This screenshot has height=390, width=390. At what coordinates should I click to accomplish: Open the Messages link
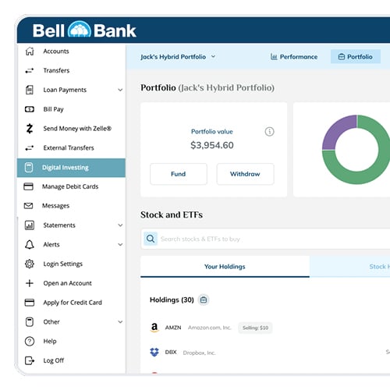point(55,206)
